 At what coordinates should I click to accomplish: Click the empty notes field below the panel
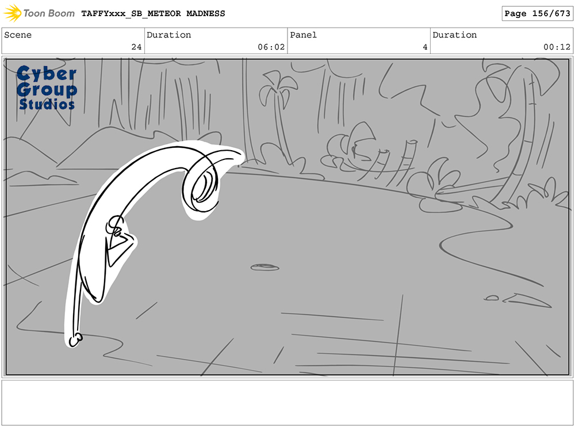point(287,403)
